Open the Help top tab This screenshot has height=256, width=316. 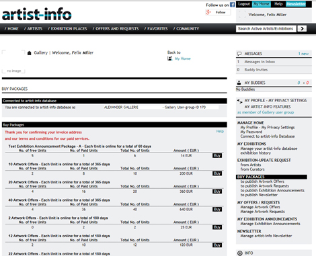(x=278, y=4)
